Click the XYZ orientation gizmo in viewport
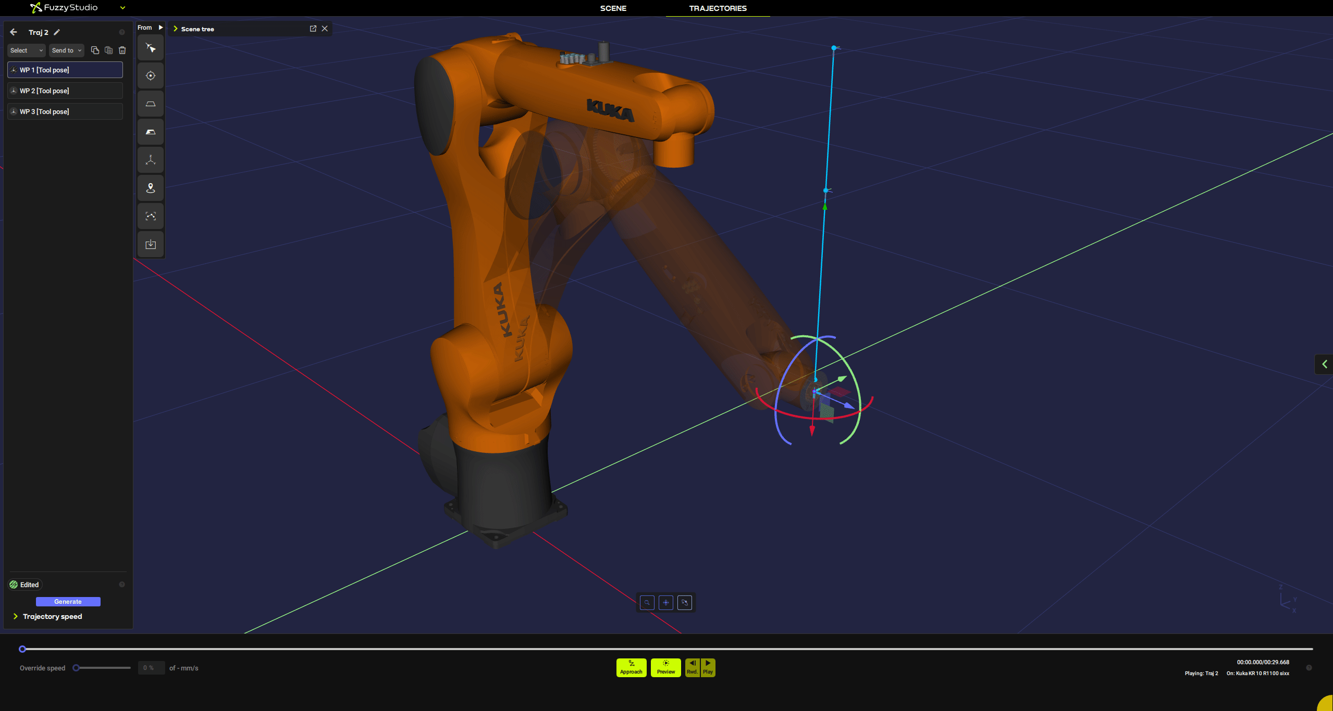This screenshot has height=711, width=1333. (x=1288, y=599)
